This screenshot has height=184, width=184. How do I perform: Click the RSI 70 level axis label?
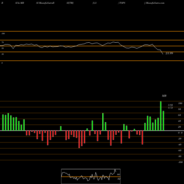tap(3, 42)
